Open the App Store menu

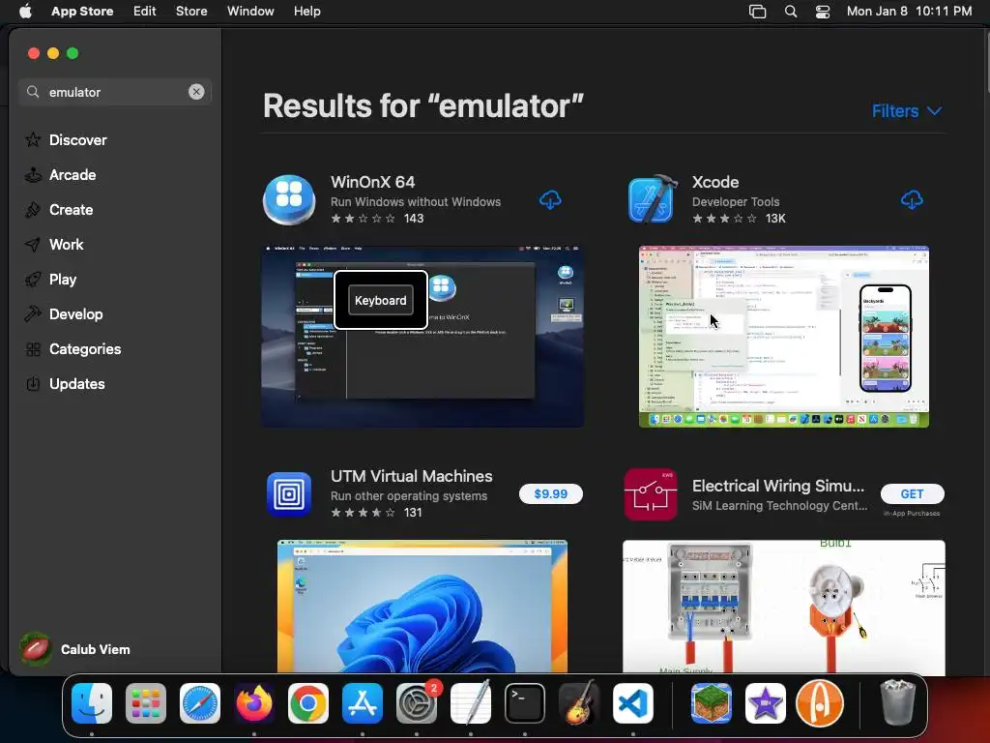(82, 12)
